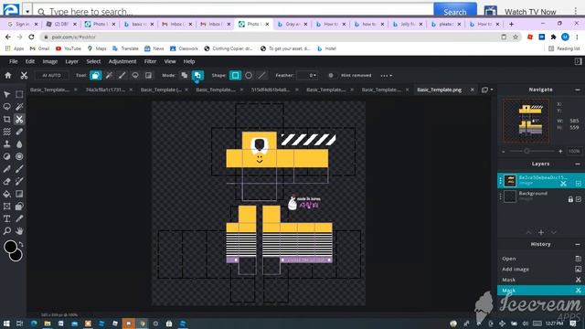This screenshot has width=585, height=329.
Task: Click the AI AUTO button
Action: point(51,75)
